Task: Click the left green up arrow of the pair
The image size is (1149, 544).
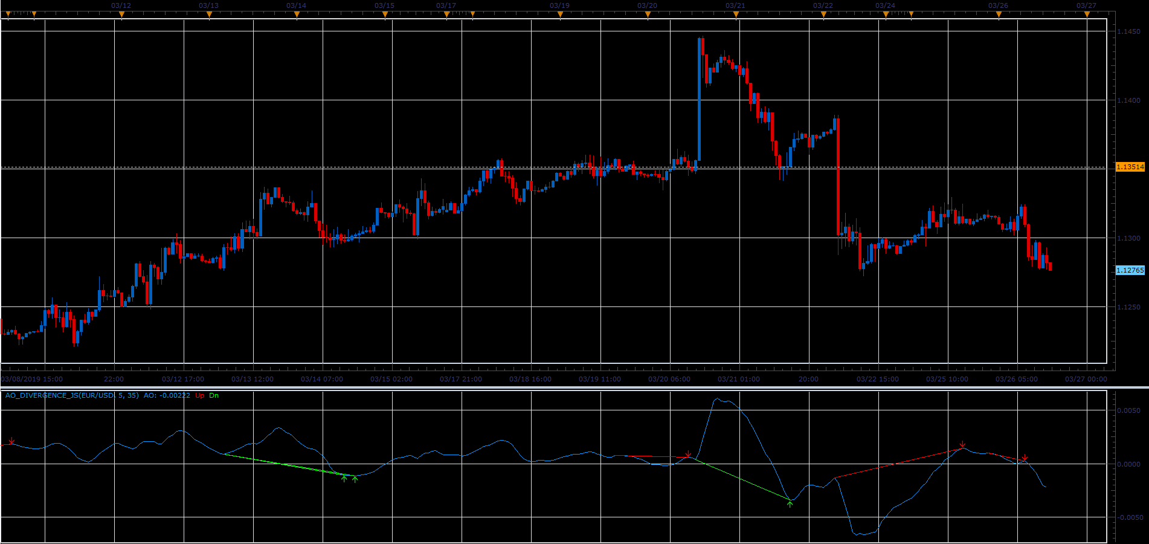Action: [x=344, y=479]
